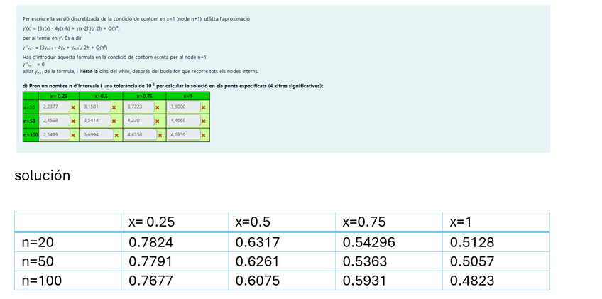Click the red X next to value 2,4598
Viewport: 602px width, 299px height.
(x=72, y=121)
